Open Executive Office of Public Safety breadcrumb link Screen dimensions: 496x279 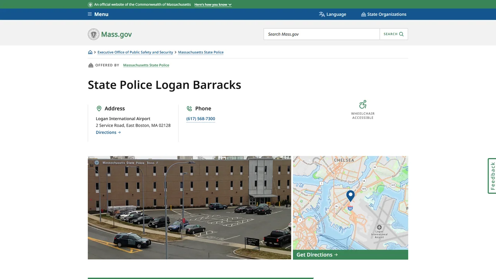coord(135,52)
